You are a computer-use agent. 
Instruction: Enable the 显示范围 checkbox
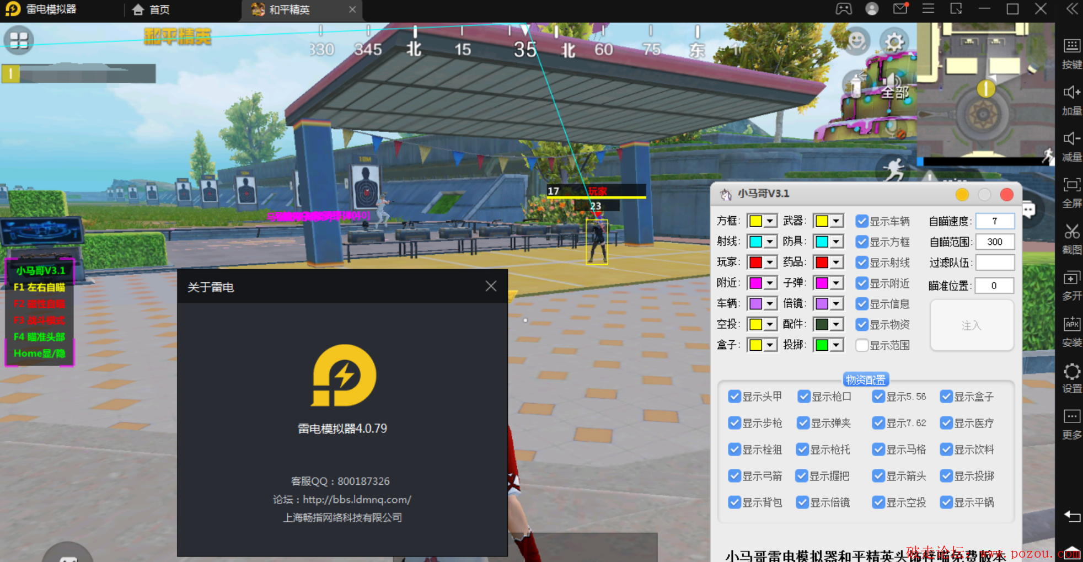[861, 345]
